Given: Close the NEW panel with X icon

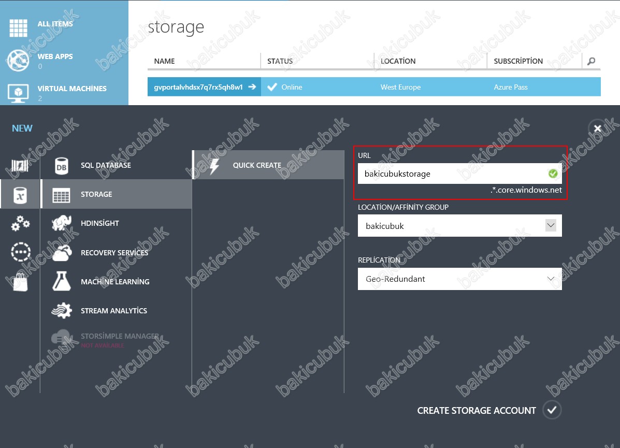Looking at the screenshot, I should (x=597, y=128).
